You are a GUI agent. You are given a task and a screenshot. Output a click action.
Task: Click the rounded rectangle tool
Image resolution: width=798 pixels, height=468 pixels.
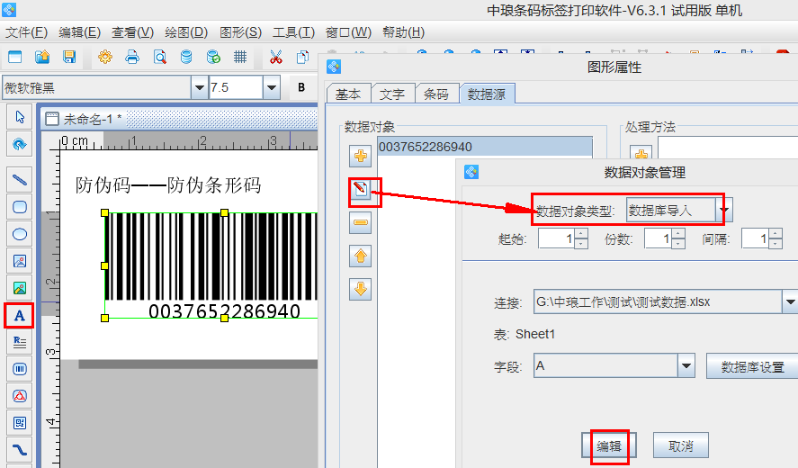[19, 206]
